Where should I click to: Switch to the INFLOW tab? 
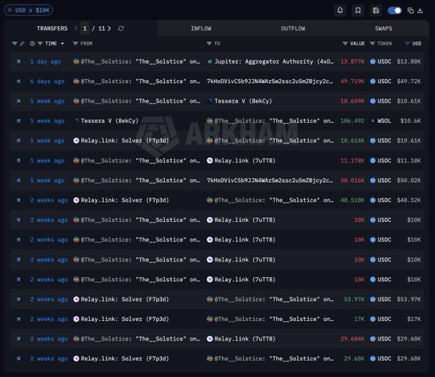pos(201,28)
